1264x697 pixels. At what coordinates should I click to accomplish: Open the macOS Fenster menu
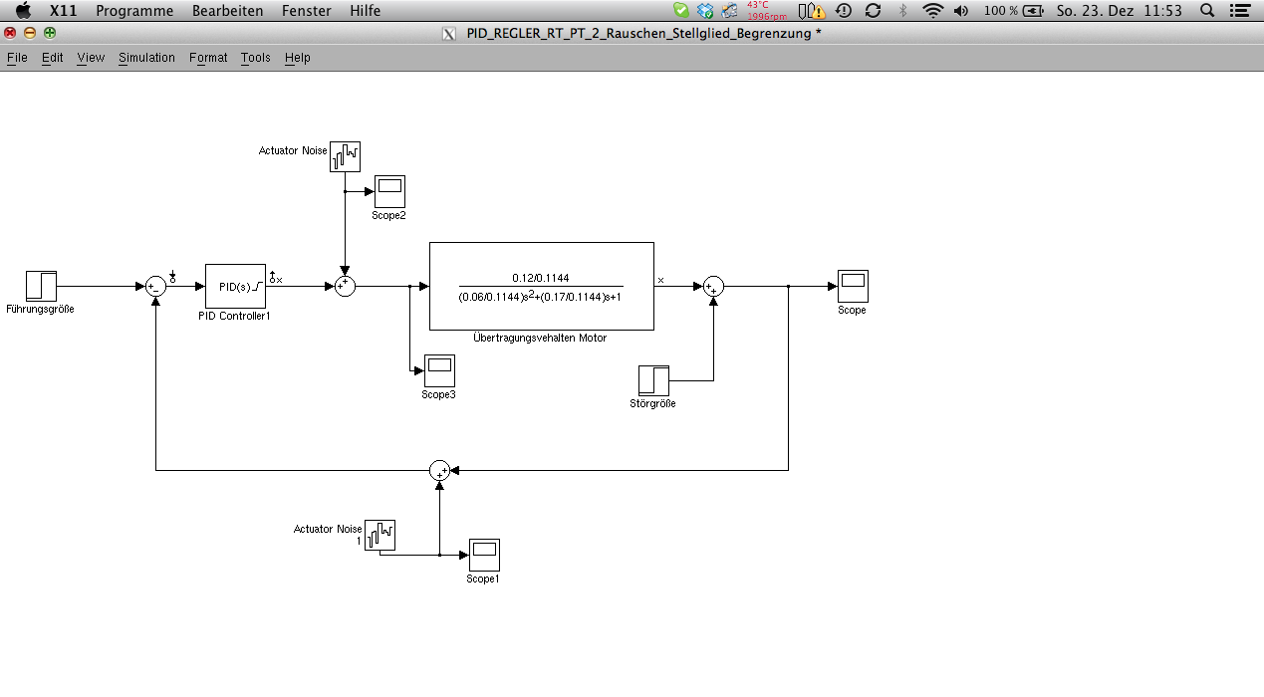pyautogui.click(x=306, y=11)
